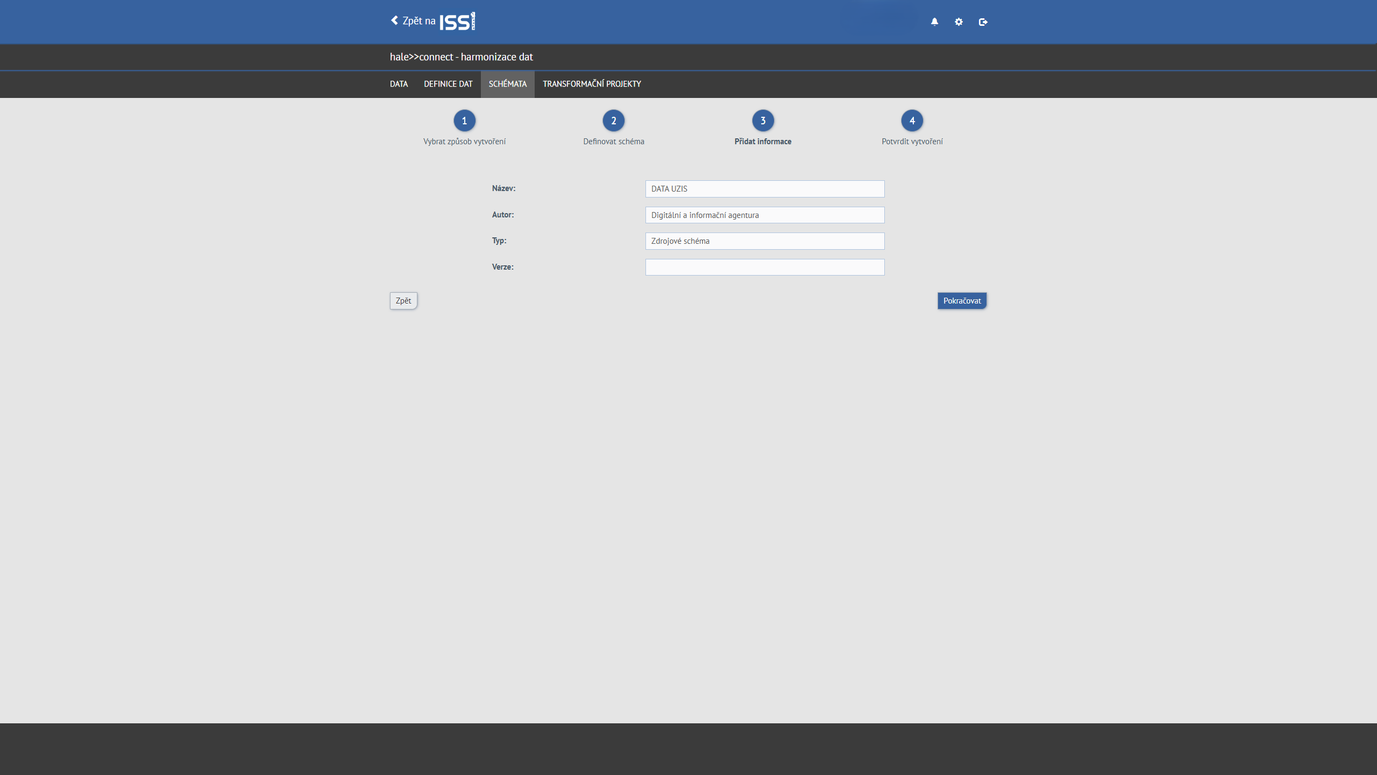Screen dimensions: 1377x775
Task: Switch to DEFINICE DAT tab
Action: (x=448, y=84)
